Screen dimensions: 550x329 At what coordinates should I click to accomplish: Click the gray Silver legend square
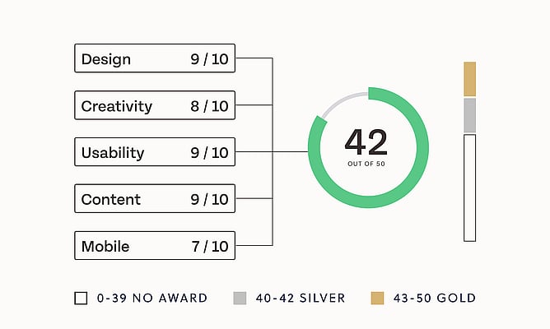point(240,298)
